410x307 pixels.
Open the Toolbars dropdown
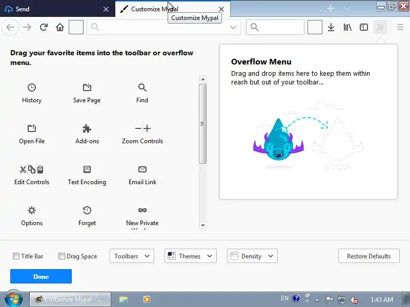point(132,256)
